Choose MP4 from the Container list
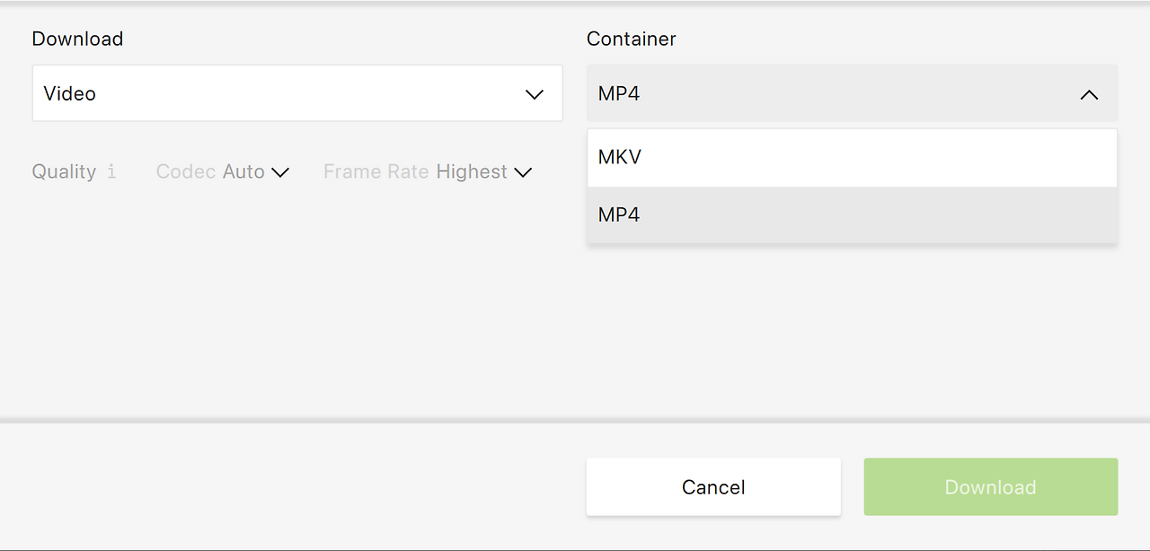Image resolution: width=1150 pixels, height=551 pixels. pyautogui.click(x=852, y=215)
